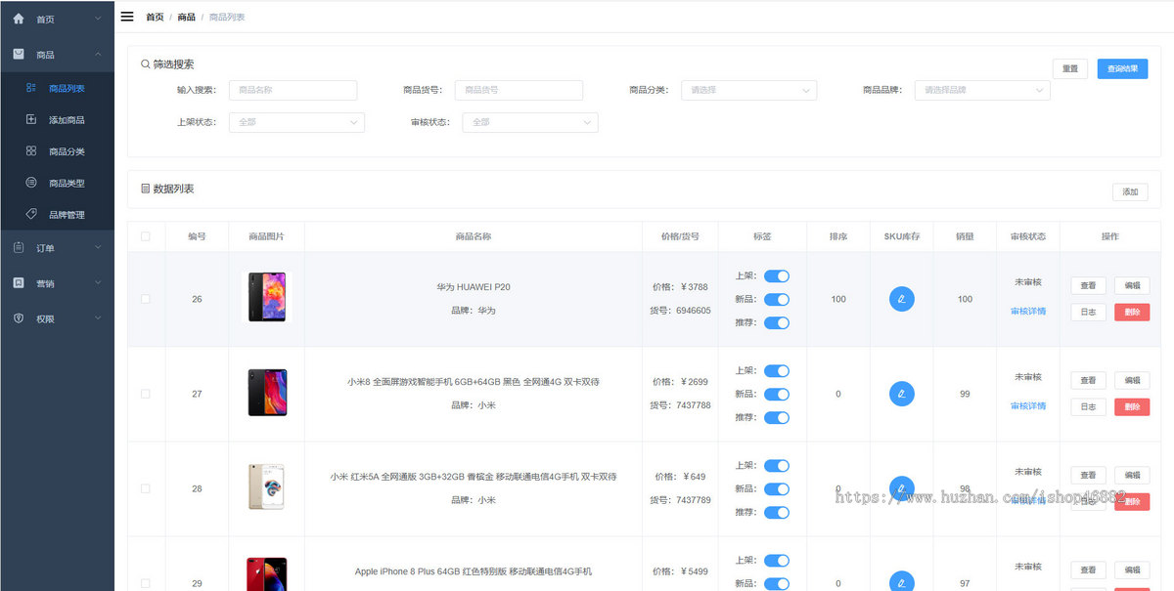Image resolution: width=1174 pixels, height=591 pixels.
Task: Check the row 28 checkbox
Action: [146, 488]
